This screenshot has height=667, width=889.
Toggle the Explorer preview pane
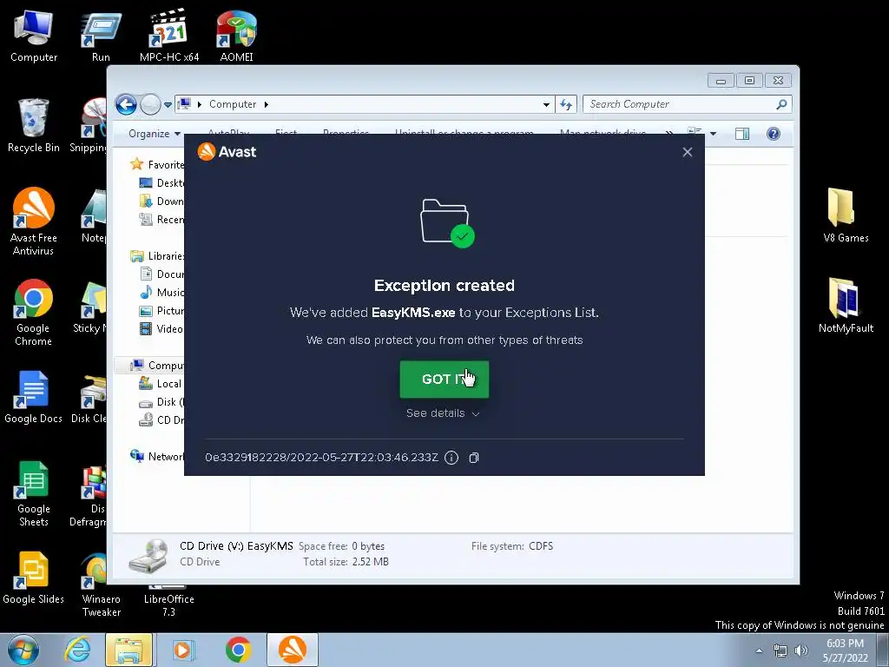[742, 134]
